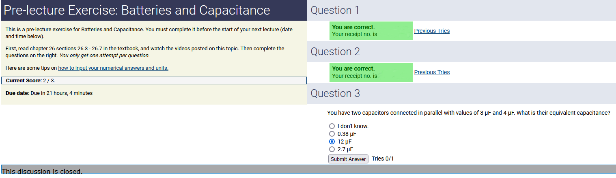Click Question 1's green "You are correct" box
Screen dimensions: 616x178
[371, 31]
